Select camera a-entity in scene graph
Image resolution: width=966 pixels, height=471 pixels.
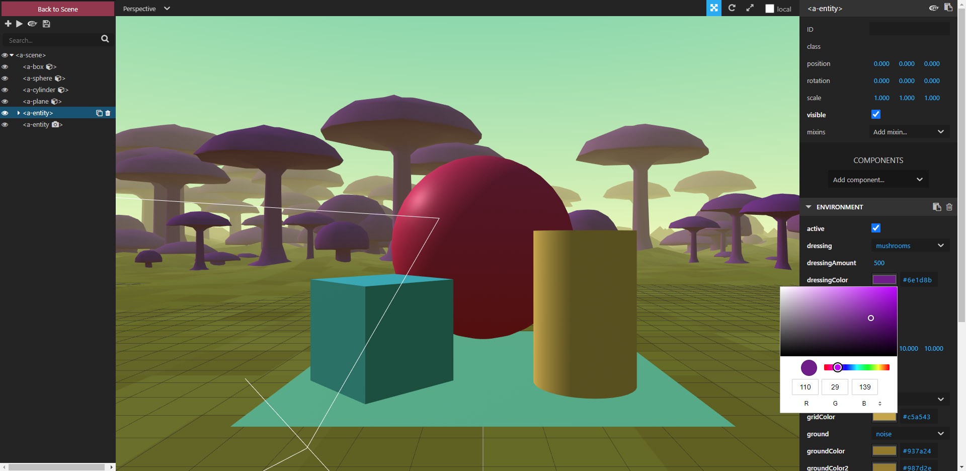(x=36, y=125)
